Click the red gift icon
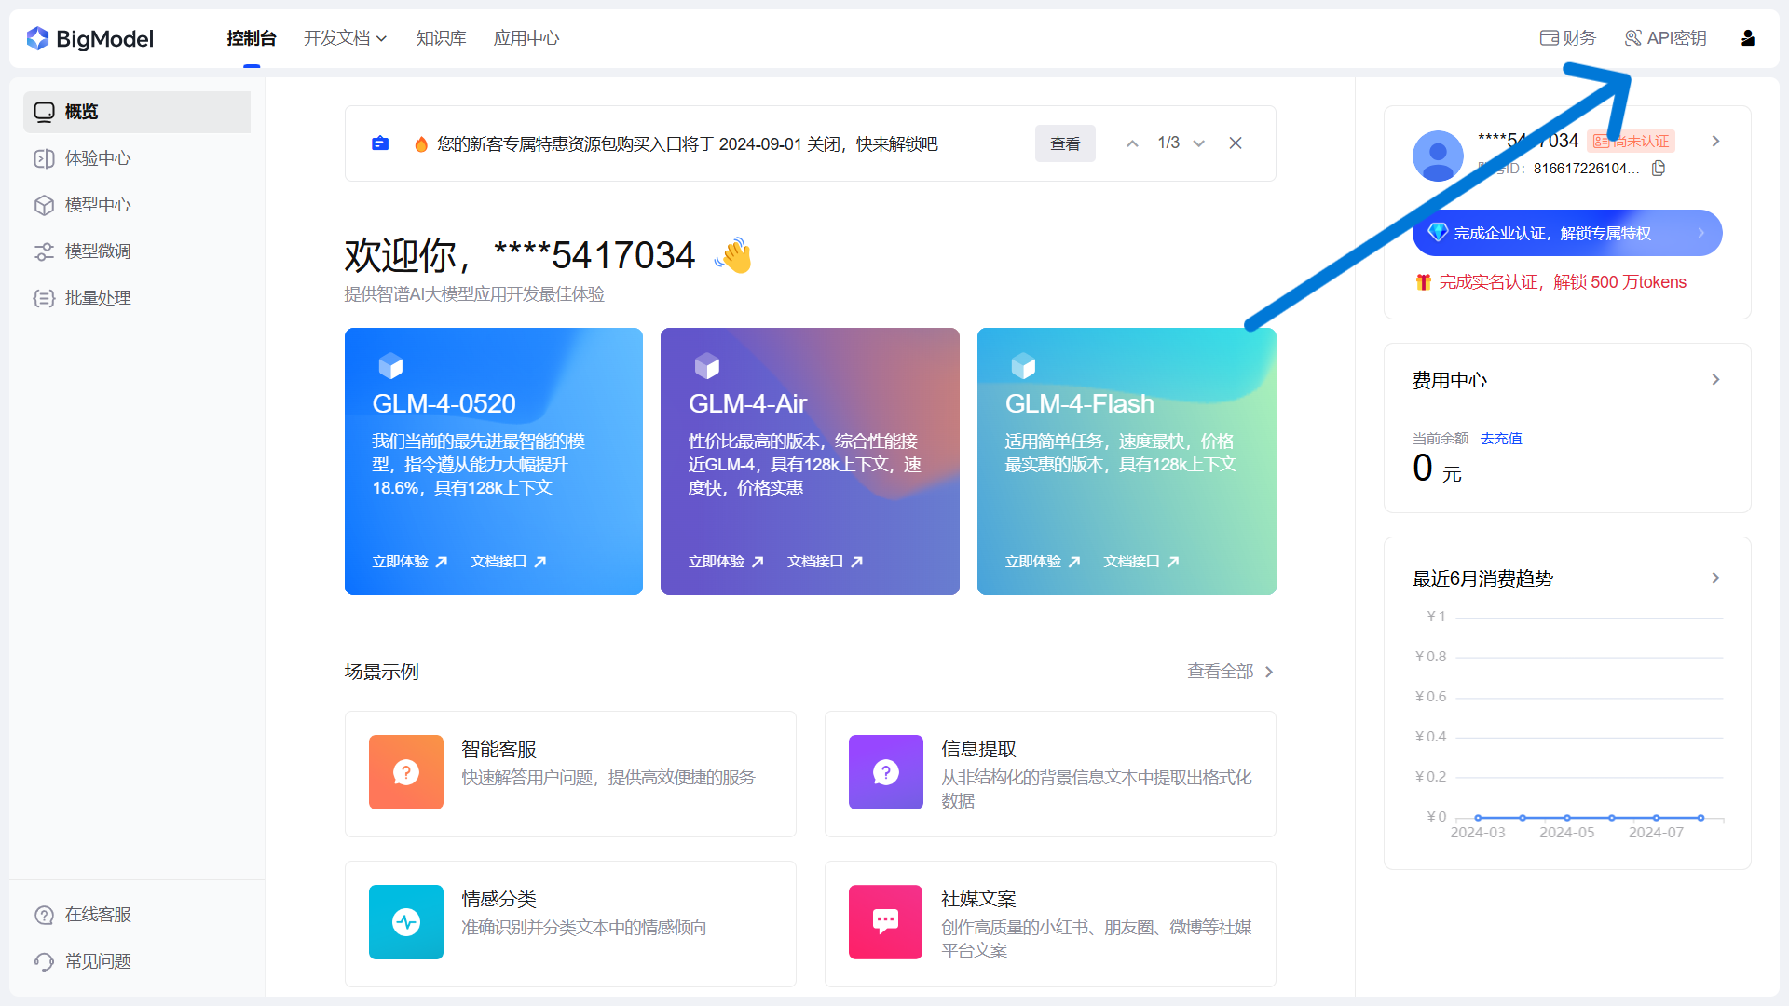Viewport: 1789px width, 1006px height. coord(1423,282)
